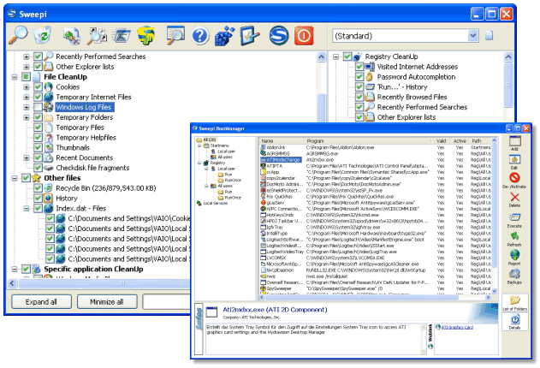Click BootManager list vertical scrollbar down arrow
Viewport: 540px width, 368px height.
point(495,291)
